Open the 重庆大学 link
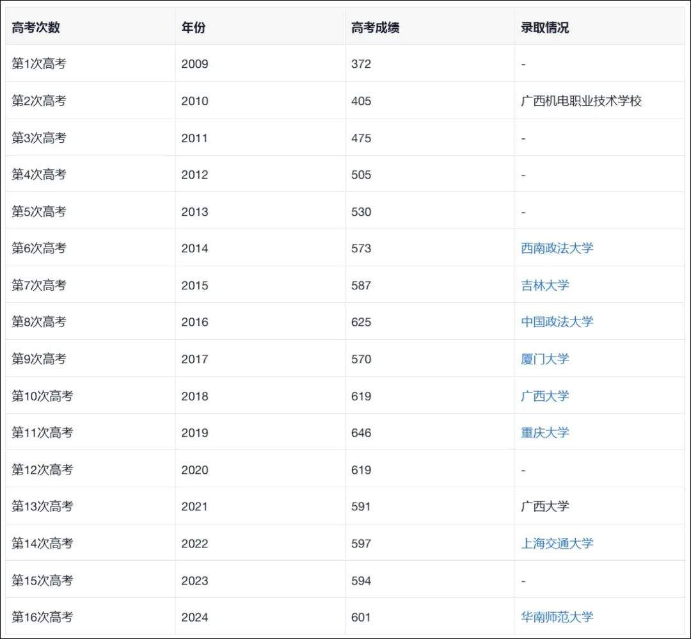Viewport: 691px width, 639px height. click(545, 433)
